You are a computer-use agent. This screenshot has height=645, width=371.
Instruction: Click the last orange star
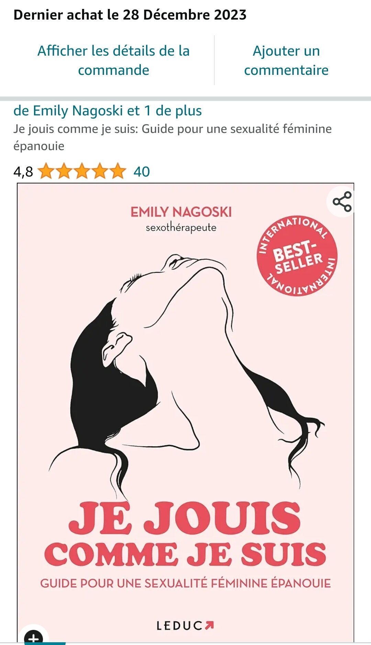point(118,171)
